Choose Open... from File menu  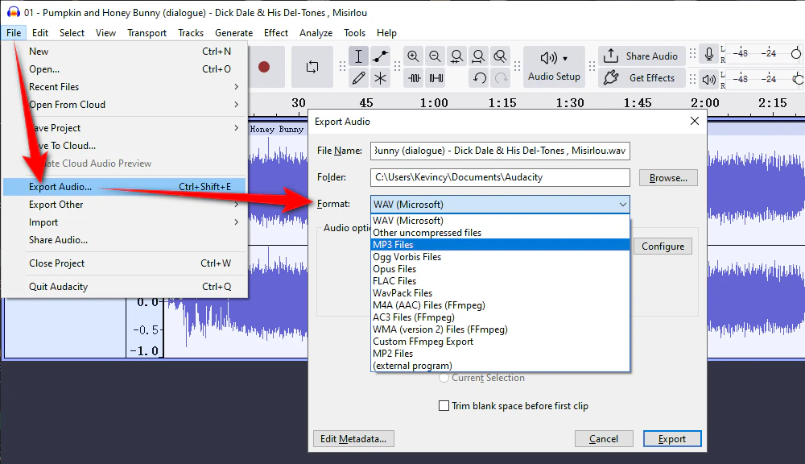tap(124, 68)
